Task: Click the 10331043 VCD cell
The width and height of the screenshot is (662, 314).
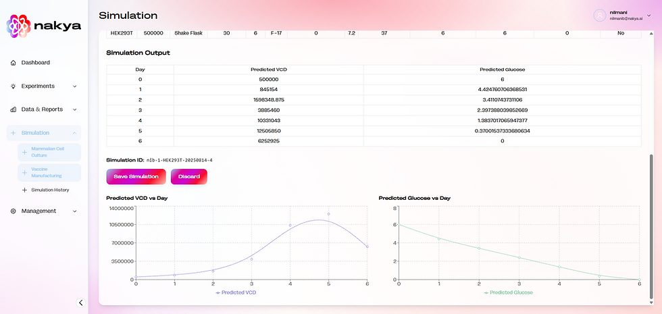Action: 269,121
